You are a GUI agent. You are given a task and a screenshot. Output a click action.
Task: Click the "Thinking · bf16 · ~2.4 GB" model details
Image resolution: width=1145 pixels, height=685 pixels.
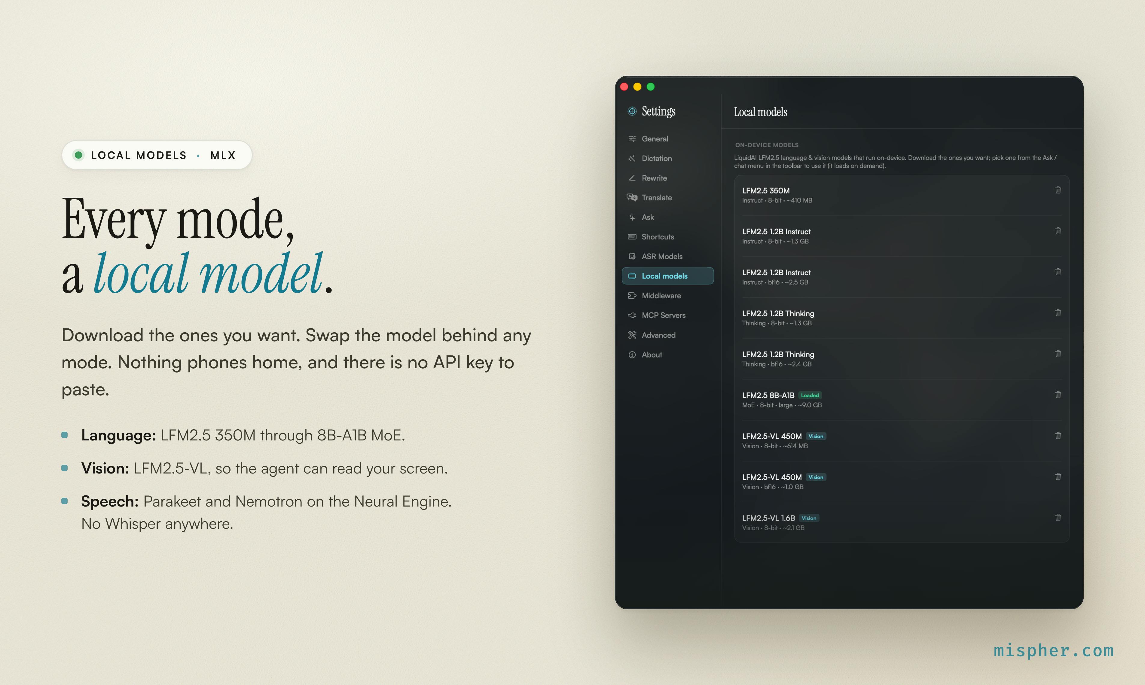(x=777, y=364)
